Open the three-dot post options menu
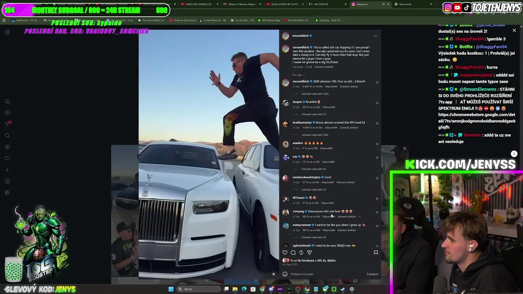 click(375, 36)
